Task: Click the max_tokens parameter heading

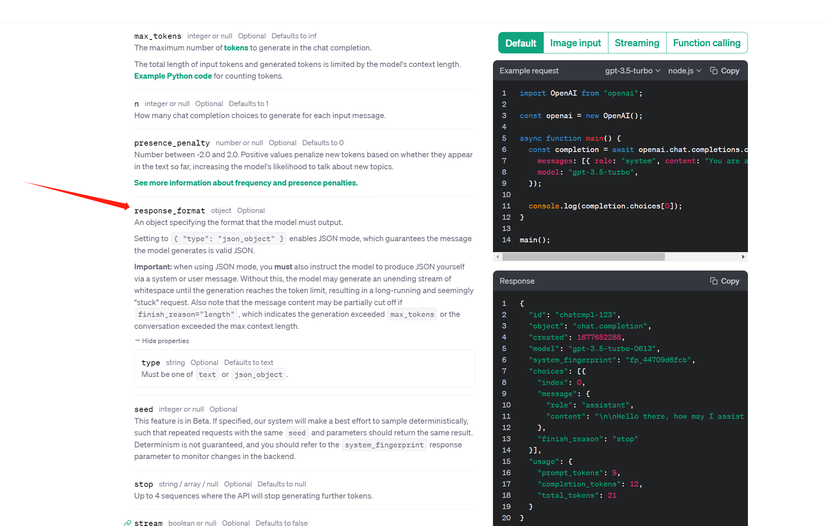Action: click(x=158, y=36)
